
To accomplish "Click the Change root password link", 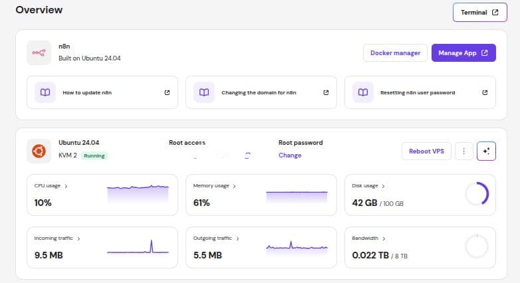I will pyautogui.click(x=290, y=155).
